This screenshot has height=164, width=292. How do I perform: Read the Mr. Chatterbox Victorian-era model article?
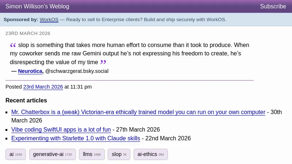(x=138, y=112)
